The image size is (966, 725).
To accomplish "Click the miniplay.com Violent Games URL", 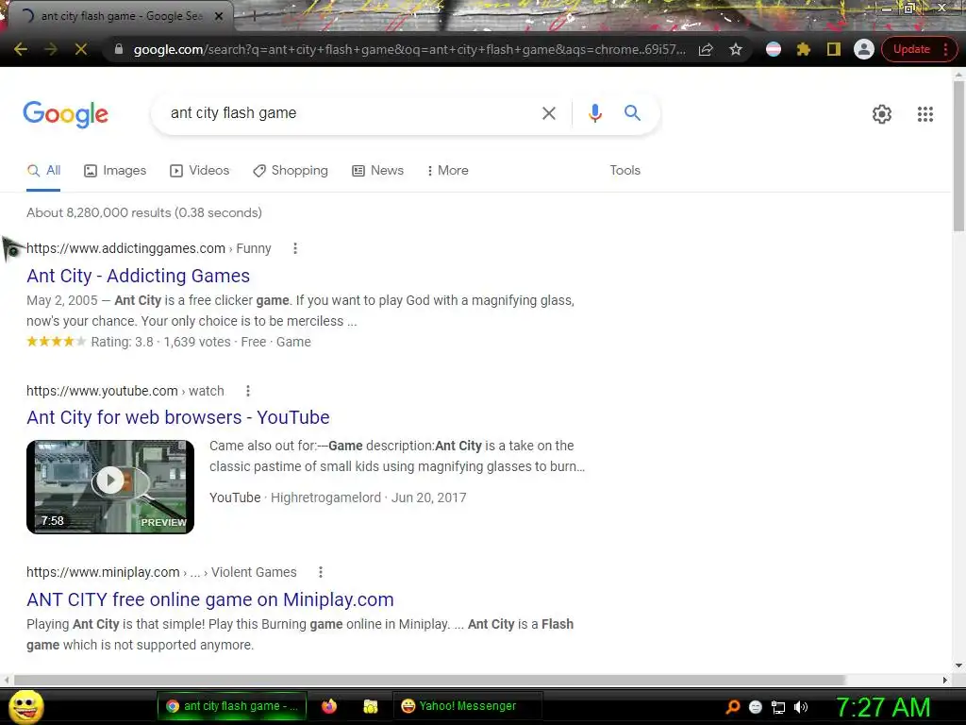I will coord(161,572).
